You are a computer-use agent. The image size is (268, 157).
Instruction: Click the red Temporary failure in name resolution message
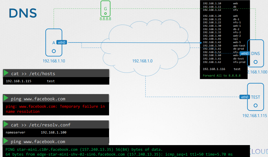coord(55,109)
